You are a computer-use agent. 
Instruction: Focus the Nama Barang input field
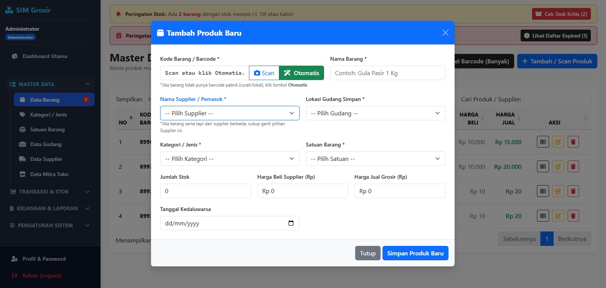pos(388,73)
